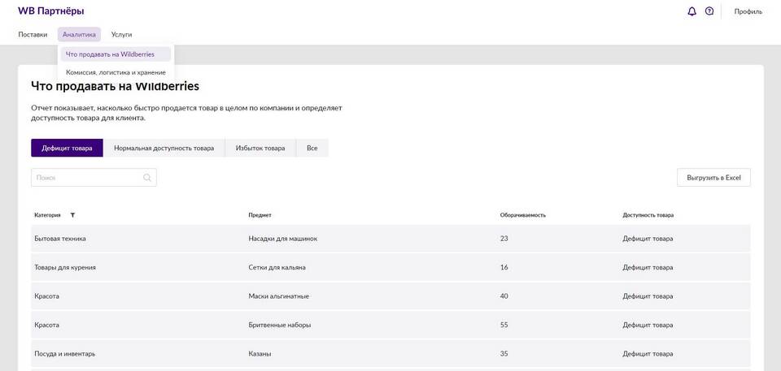The width and height of the screenshot is (781, 371).
Task: Click turnover value 16
Action: coord(504,268)
